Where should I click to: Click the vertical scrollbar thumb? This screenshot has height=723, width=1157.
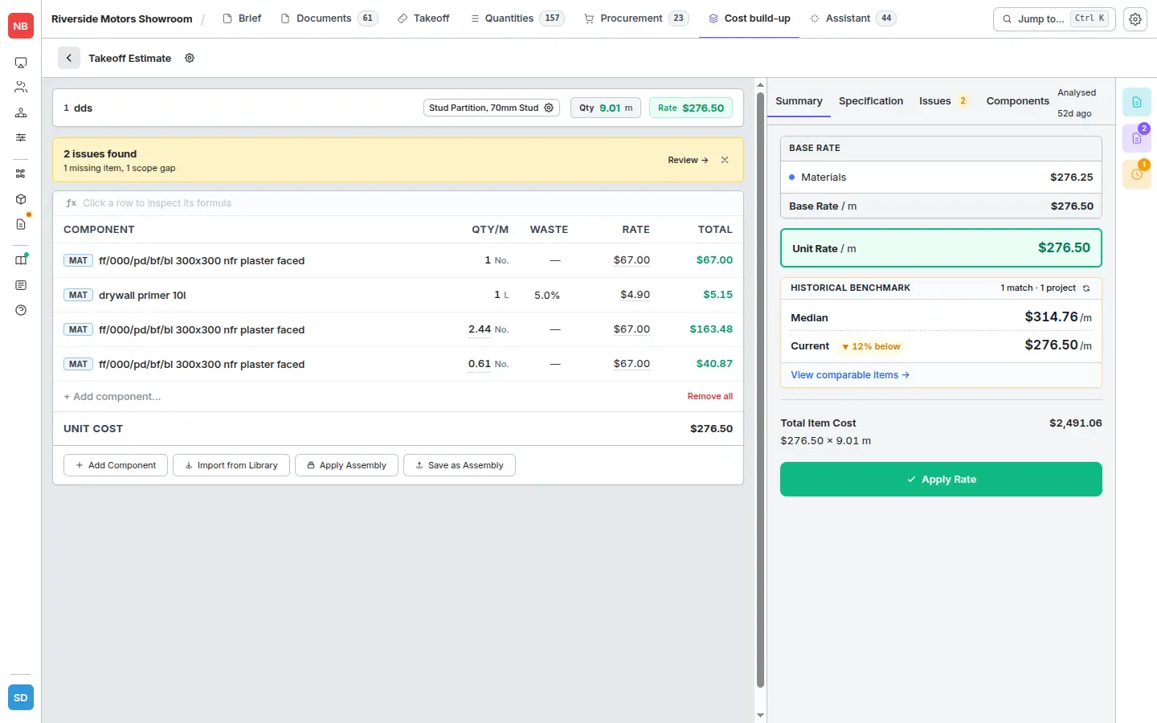pyautogui.click(x=760, y=390)
